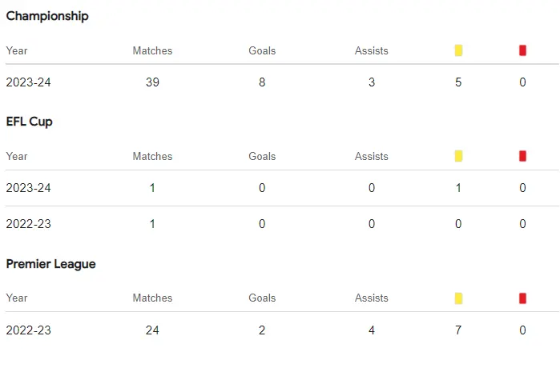Click the Premier League 2022-23 season row
Image resolution: width=560 pixels, height=368 pixels.
28,330
